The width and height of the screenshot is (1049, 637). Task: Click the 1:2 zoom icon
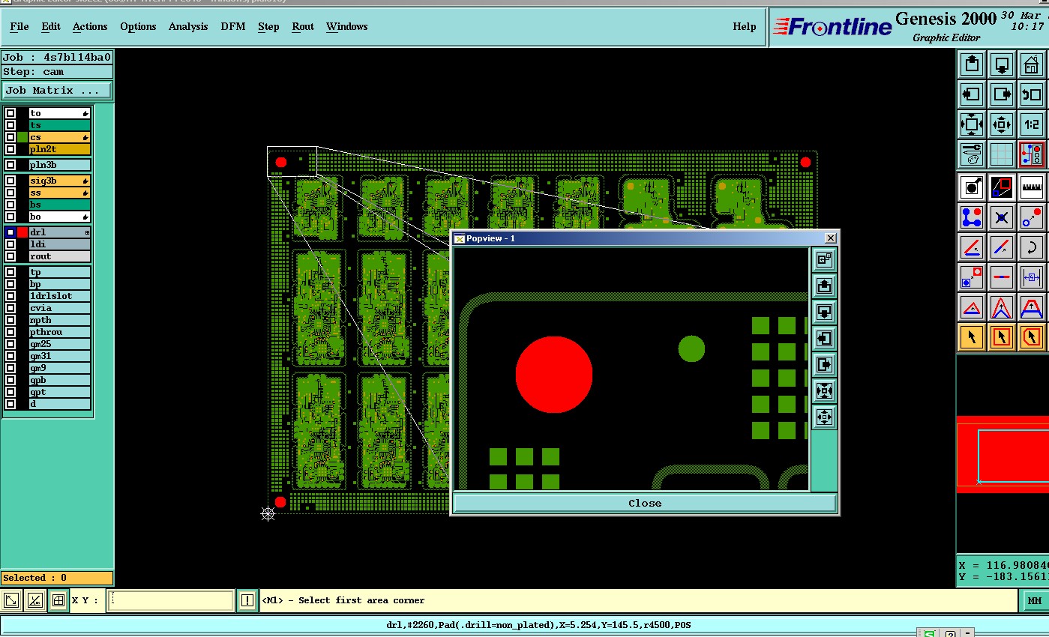1032,124
